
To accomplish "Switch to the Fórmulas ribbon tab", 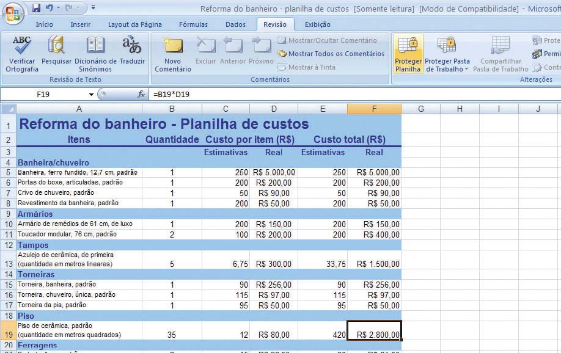I will pyautogui.click(x=193, y=24).
